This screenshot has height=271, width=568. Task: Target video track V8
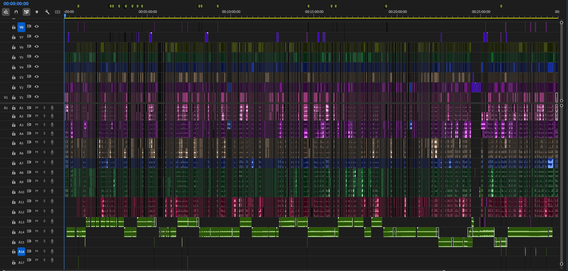pyautogui.click(x=21, y=27)
